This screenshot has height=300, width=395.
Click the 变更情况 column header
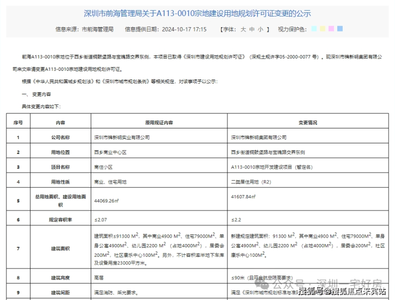tap(307, 122)
